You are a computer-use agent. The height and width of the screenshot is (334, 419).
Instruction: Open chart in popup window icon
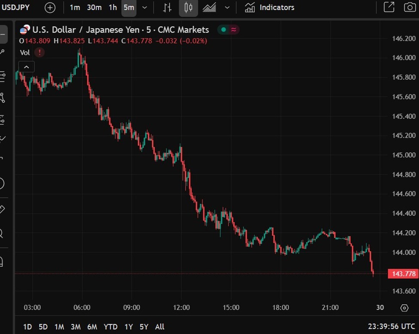[x=389, y=7]
